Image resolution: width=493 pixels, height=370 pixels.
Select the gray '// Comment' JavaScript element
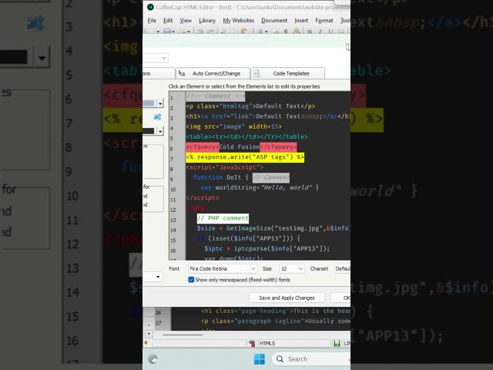click(x=271, y=177)
